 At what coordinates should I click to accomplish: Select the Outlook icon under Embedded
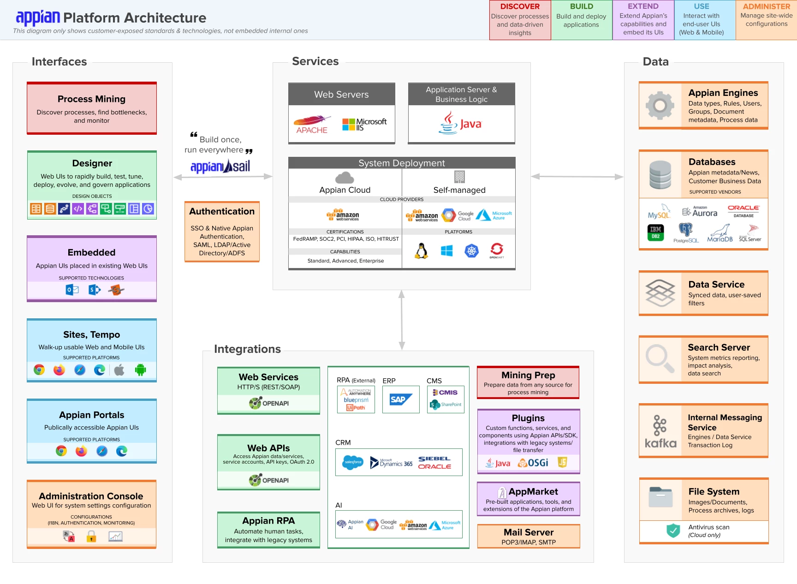72,290
